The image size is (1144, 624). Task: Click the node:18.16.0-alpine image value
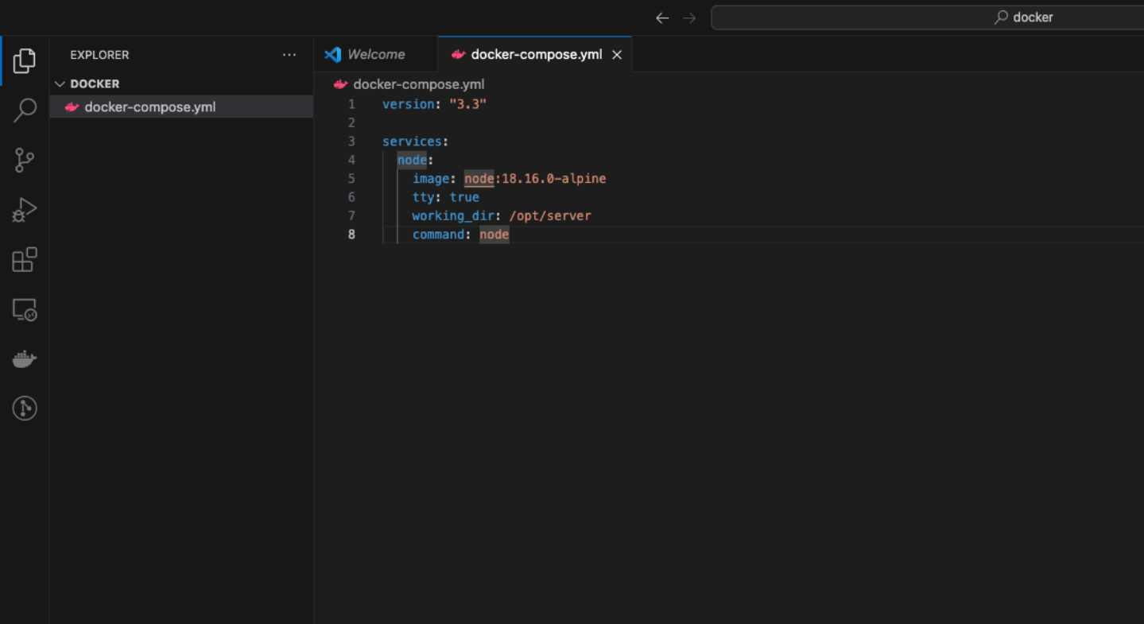click(x=535, y=179)
